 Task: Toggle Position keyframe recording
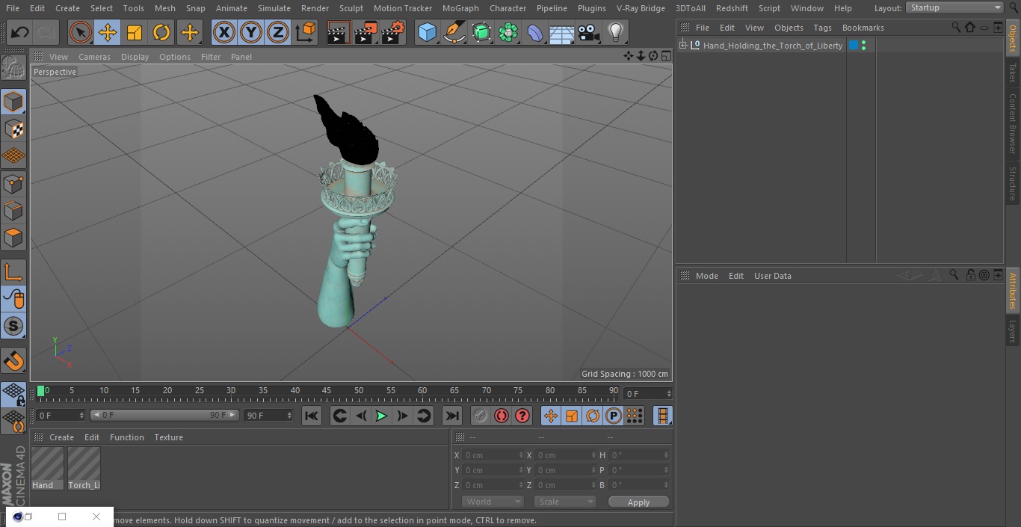pos(551,416)
